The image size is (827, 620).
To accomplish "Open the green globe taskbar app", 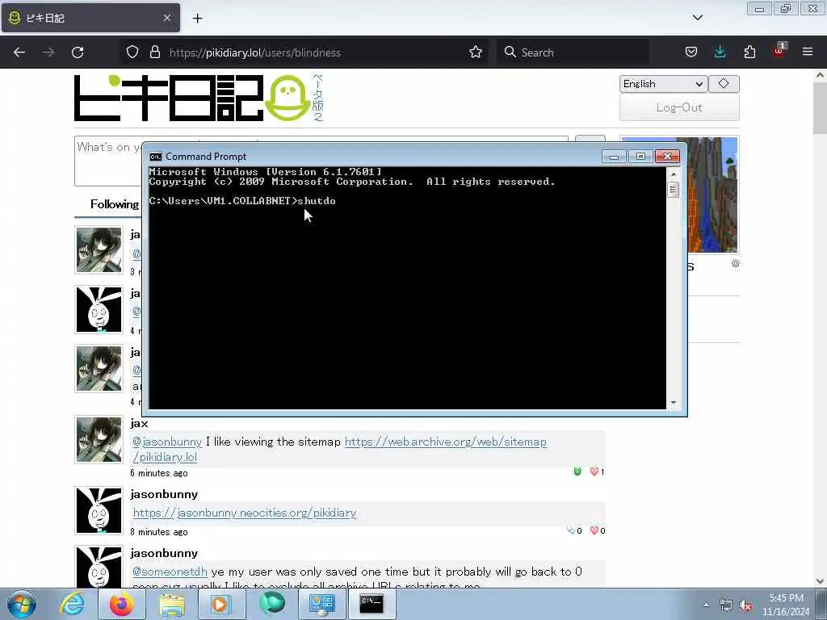I will [272, 604].
